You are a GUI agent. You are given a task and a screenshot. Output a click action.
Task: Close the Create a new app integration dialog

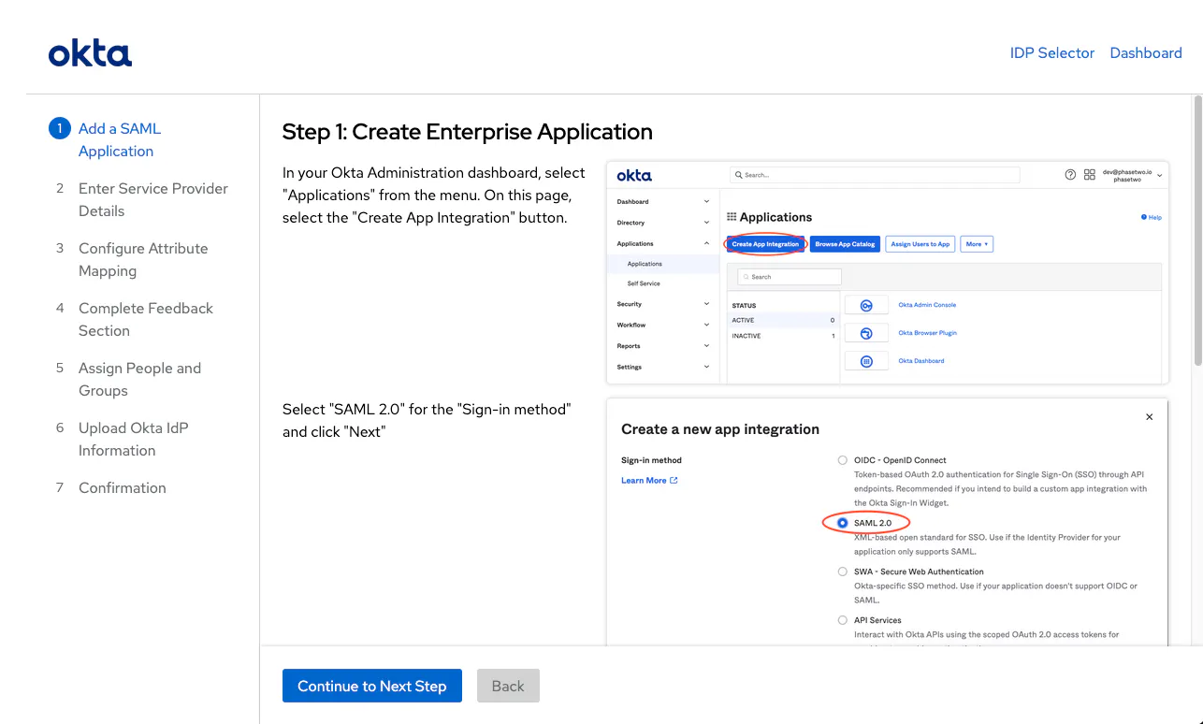click(x=1150, y=417)
